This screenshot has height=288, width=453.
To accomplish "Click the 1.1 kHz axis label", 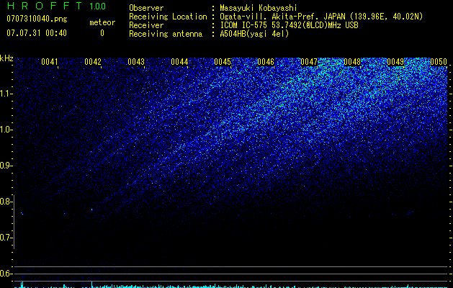I will 6,94.
